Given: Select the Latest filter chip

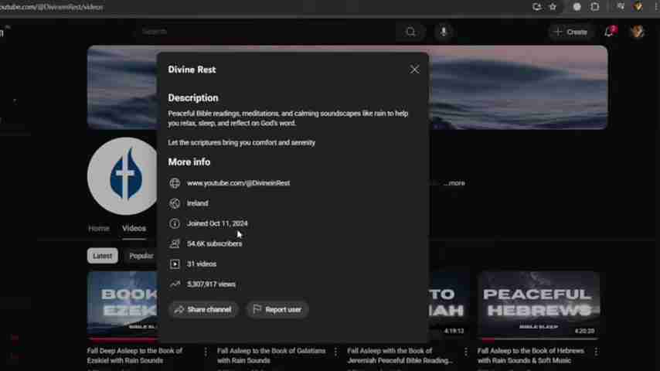Looking at the screenshot, I should point(102,256).
